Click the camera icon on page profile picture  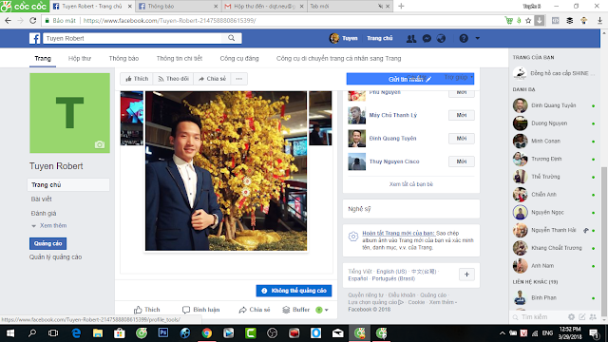100,144
